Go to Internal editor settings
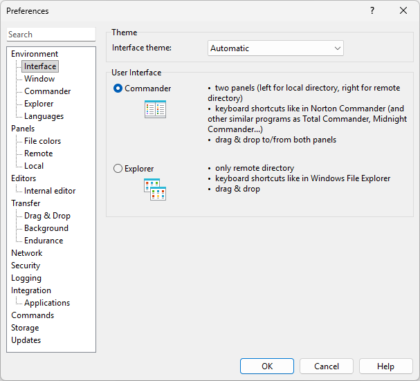This screenshot has height=381, width=420. click(50, 191)
